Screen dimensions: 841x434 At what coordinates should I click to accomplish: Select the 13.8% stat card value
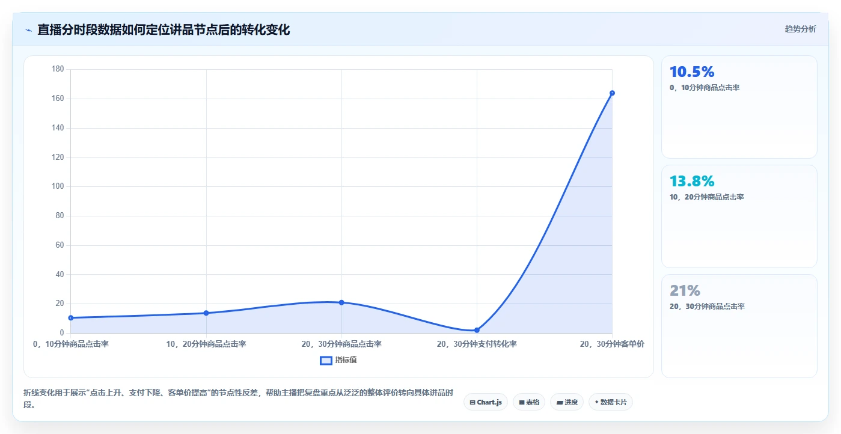[692, 181]
